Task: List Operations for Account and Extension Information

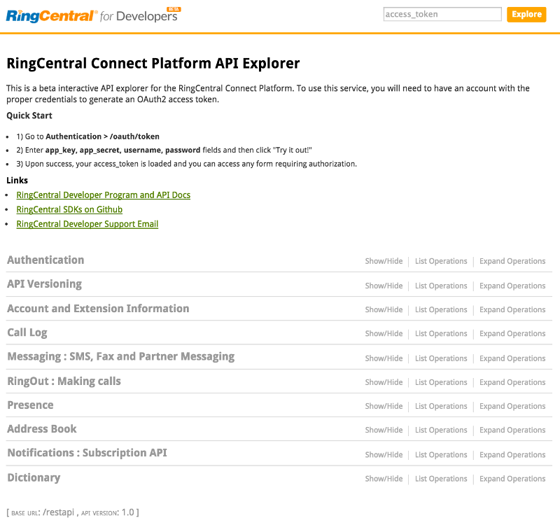Action: coord(441,309)
